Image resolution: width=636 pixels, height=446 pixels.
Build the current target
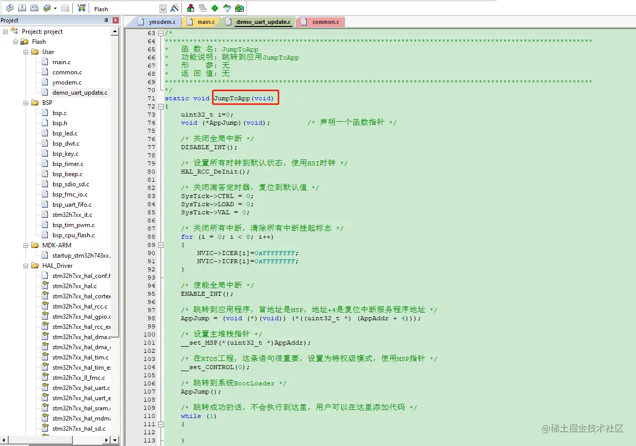21,8
